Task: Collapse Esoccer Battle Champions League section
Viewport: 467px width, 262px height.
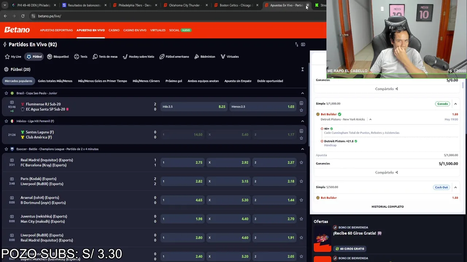Action: coord(302,149)
